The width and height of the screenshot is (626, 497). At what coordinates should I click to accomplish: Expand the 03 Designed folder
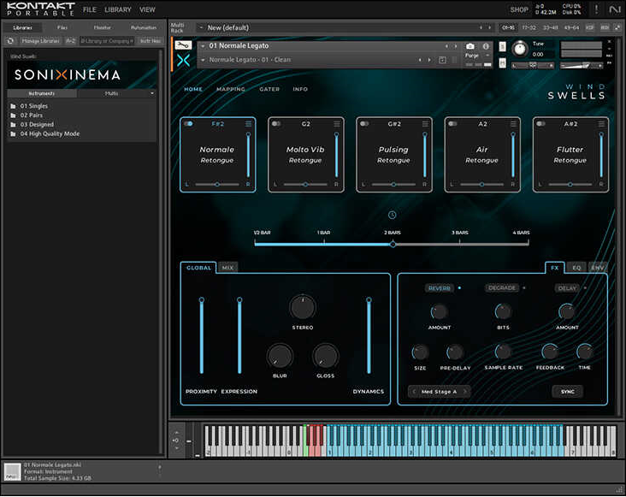click(x=37, y=125)
